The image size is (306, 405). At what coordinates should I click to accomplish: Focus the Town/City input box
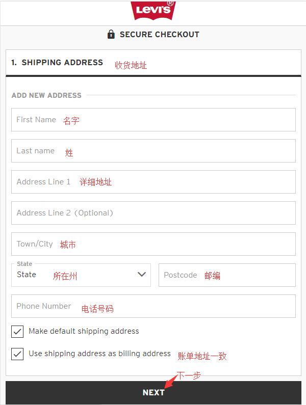point(154,244)
